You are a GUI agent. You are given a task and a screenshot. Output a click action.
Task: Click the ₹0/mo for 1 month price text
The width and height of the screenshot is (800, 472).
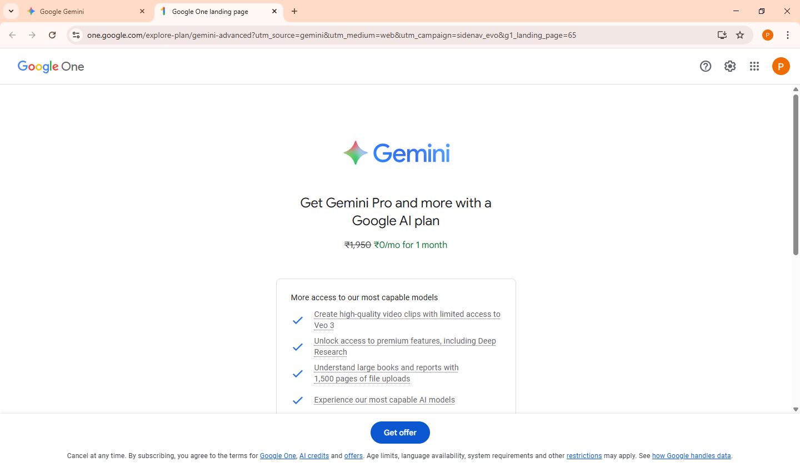[411, 245]
